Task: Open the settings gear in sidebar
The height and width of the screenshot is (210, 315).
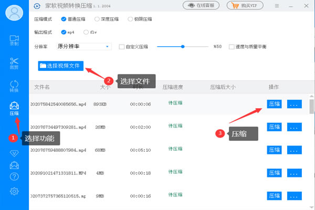Action: [14, 191]
